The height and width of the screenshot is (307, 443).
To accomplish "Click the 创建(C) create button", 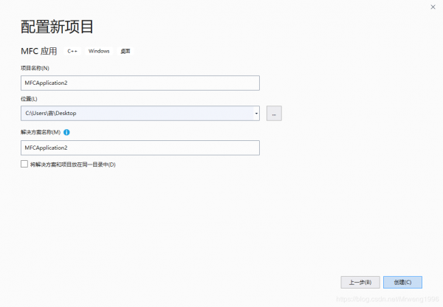I will 402,282.
